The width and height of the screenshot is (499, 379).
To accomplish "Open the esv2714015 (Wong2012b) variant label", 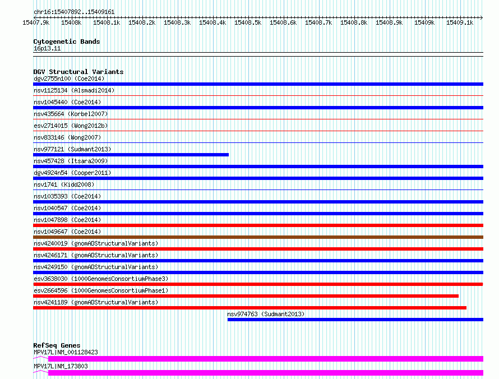I will (71, 126).
